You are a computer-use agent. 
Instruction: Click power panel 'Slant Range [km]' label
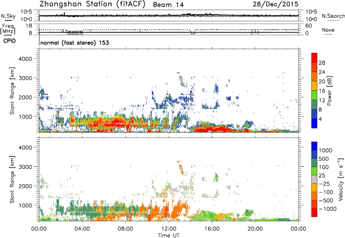click(x=12, y=91)
